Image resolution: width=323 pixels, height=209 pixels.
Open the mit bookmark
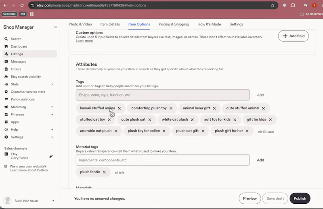23,14
